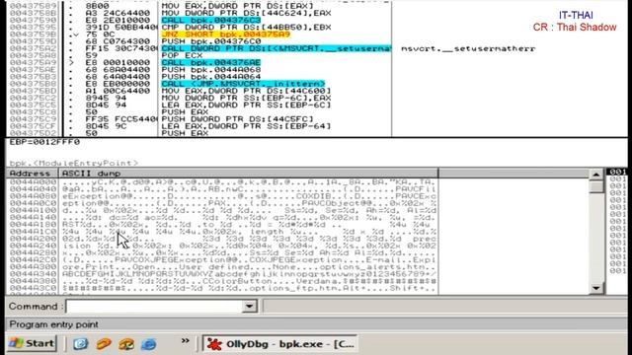
Task: Select dump row at address 0044A2C0
Action: [222, 259]
